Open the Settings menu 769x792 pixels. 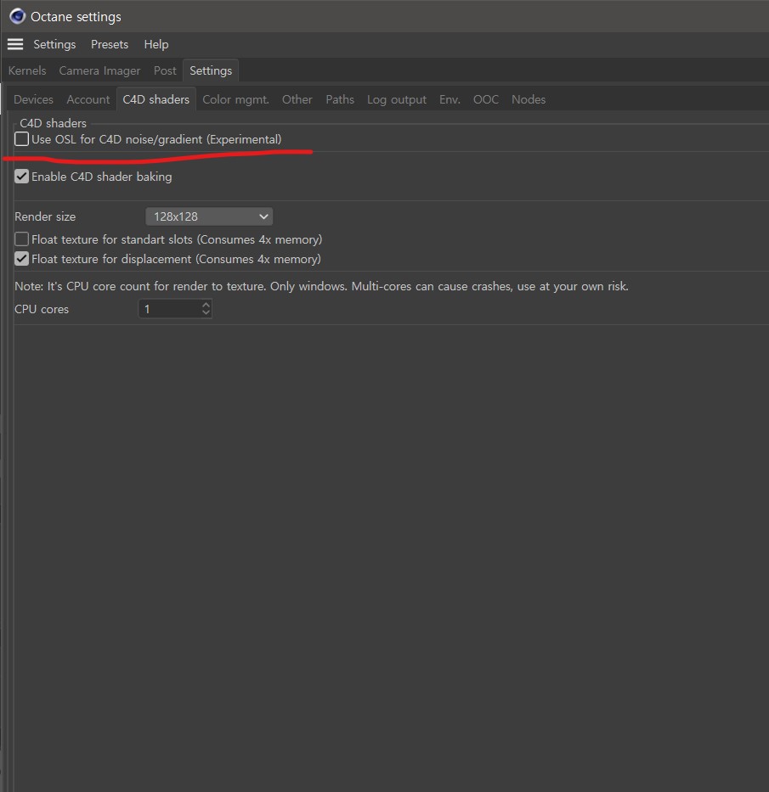pos(54,44)
